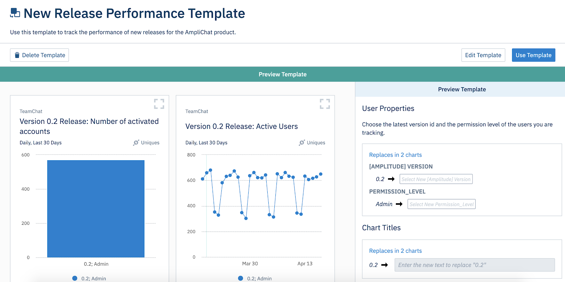Expand the activated accounts chart to fullscreen

pyautogui.click(x=159, y=104)
